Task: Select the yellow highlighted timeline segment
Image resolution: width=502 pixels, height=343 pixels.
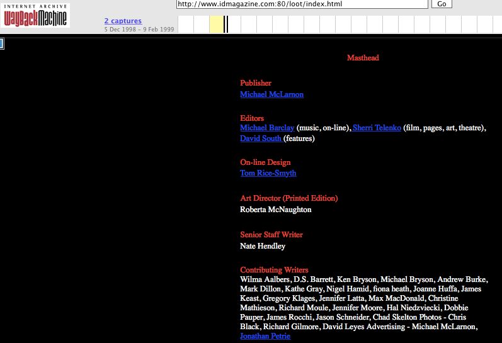Action: (215, 24)
